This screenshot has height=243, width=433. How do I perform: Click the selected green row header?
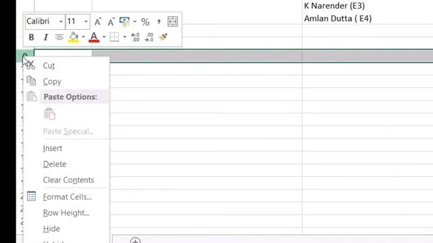tap(25, 55)
